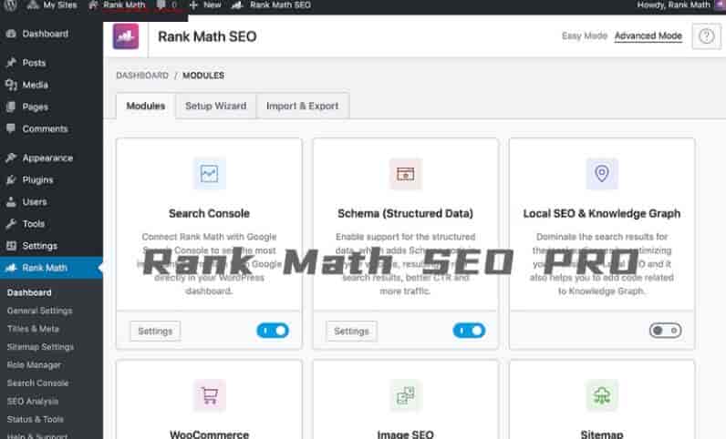Screen dimensions: 726x439
Task: Open My Sites in admin bar
Action: click(52, 5)
